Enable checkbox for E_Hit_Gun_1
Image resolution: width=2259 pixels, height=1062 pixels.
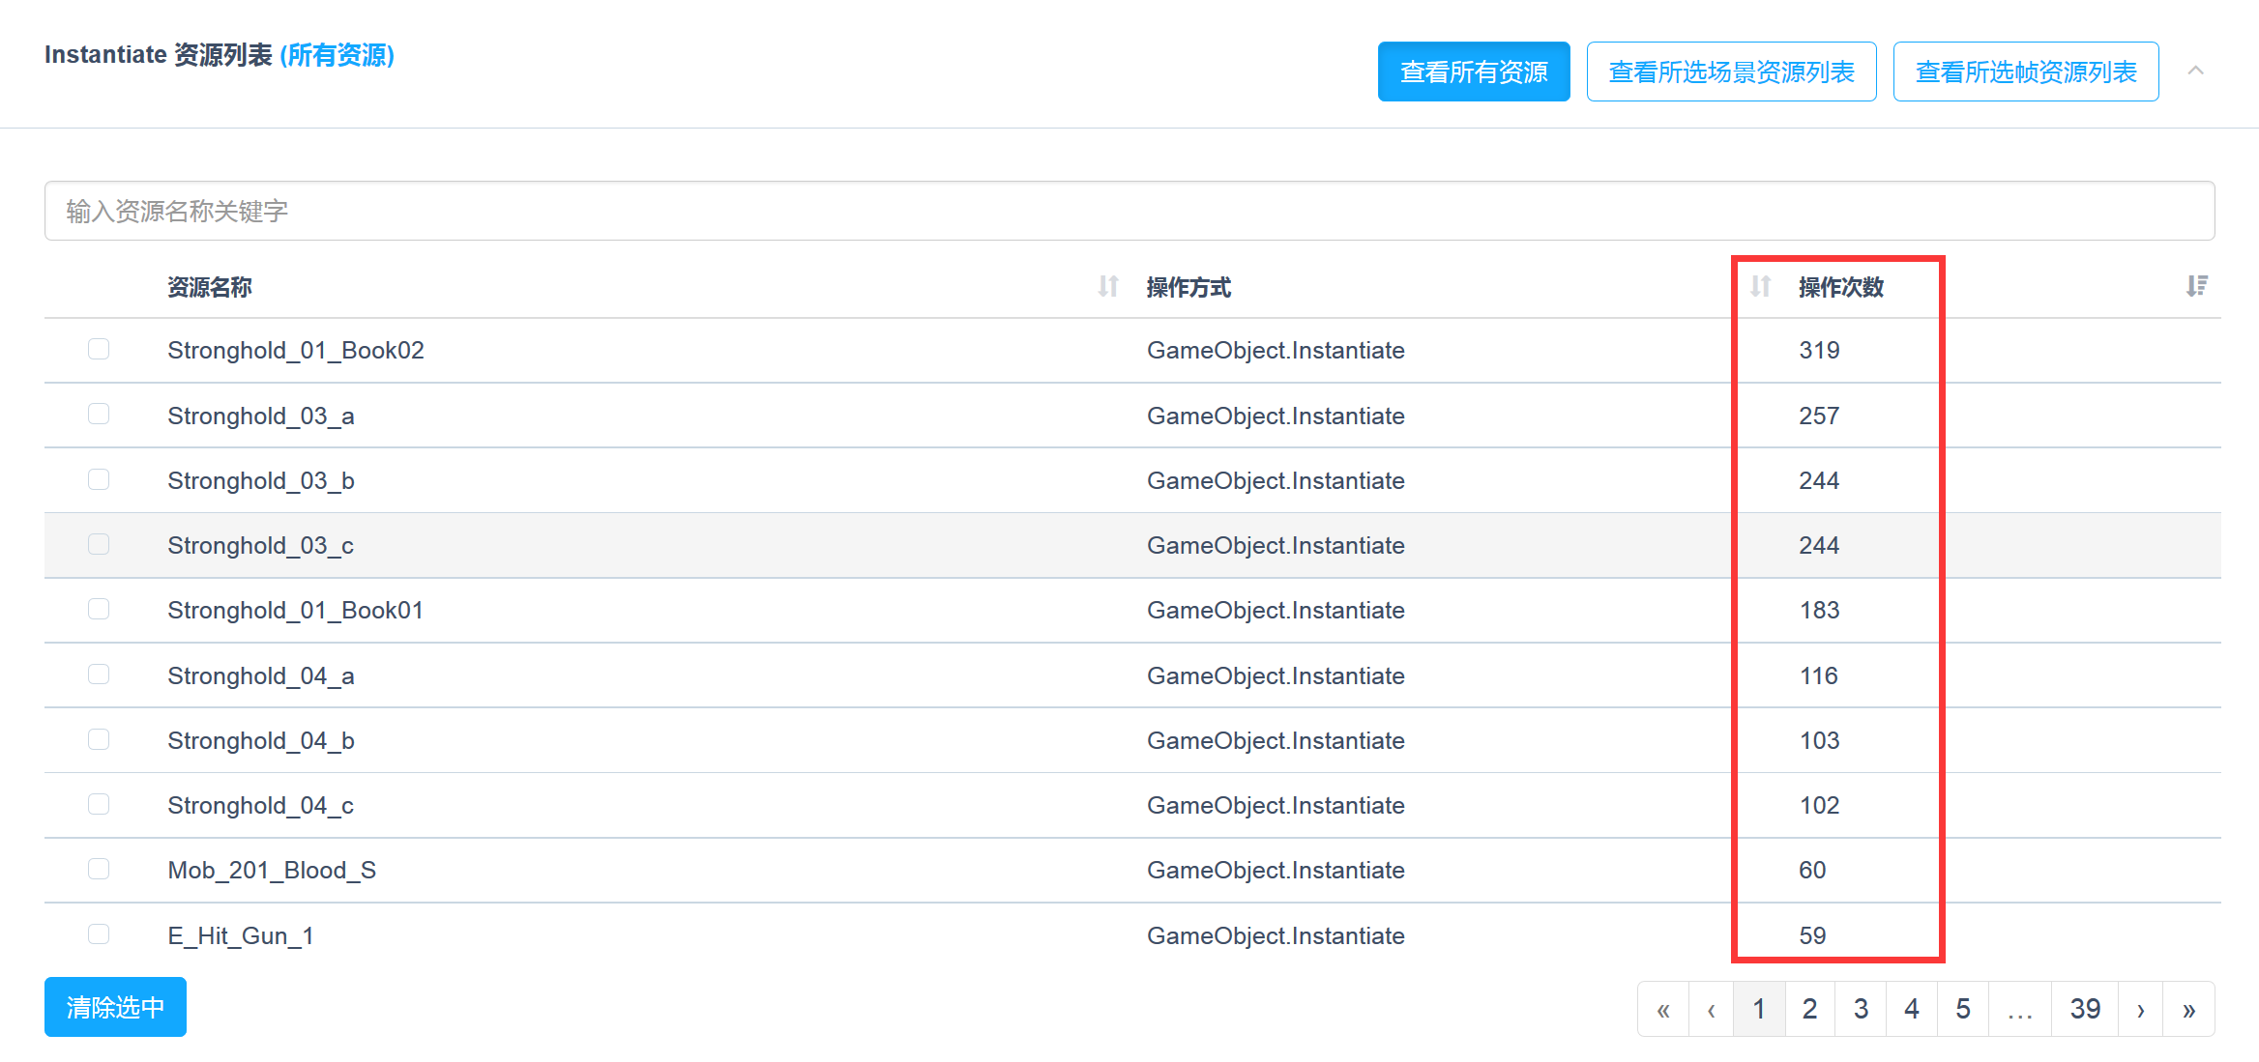point(99,933)
